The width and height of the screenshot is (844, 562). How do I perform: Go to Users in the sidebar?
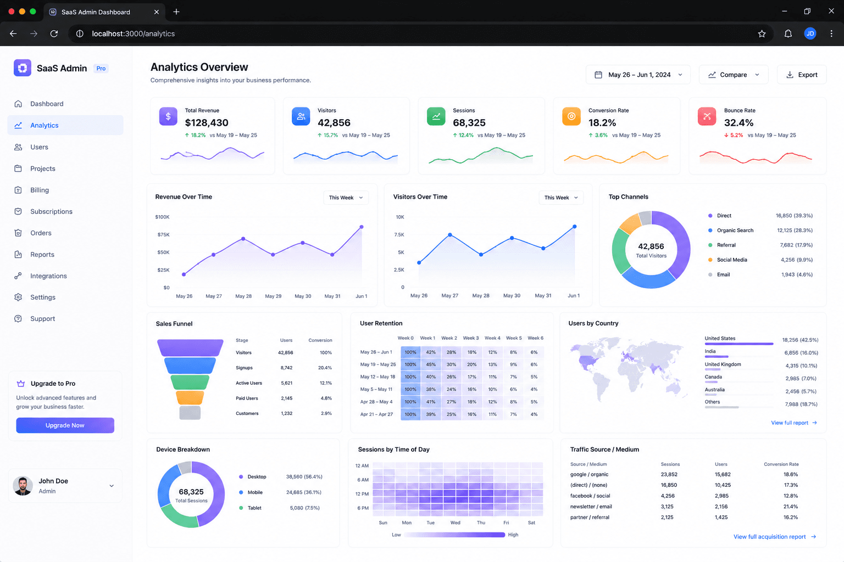[65, 147]
